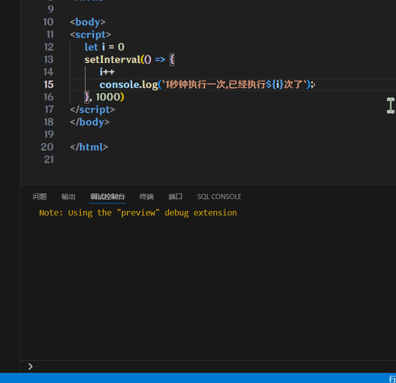Click line number 15 in gutter
The image size is (396, 383).
pyautogui.click(x=49, y=84)
